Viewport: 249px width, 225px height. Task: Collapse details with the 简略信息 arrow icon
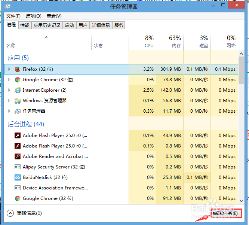(x=10, y=213)
